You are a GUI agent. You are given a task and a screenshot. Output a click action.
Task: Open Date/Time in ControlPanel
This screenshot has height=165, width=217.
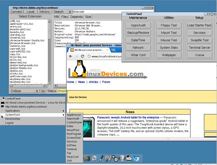pyautogui.click(x=138, y=40)
